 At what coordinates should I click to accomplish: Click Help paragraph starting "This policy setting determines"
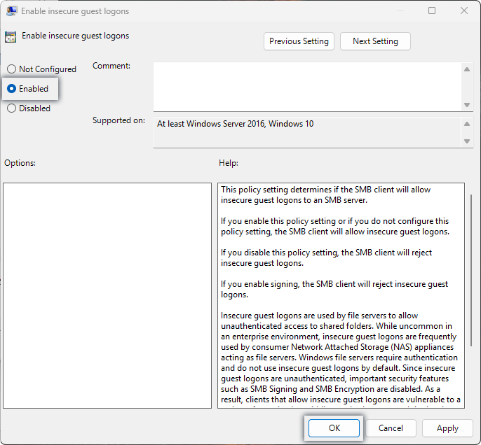(325, 195)
